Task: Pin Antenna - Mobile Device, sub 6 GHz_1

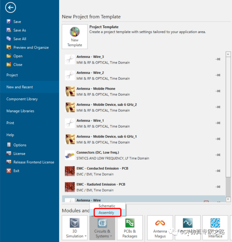Action: (218, 139)
